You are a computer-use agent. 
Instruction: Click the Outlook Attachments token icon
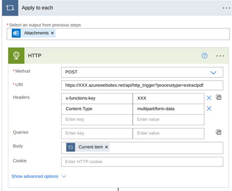(x=16, y=33)
